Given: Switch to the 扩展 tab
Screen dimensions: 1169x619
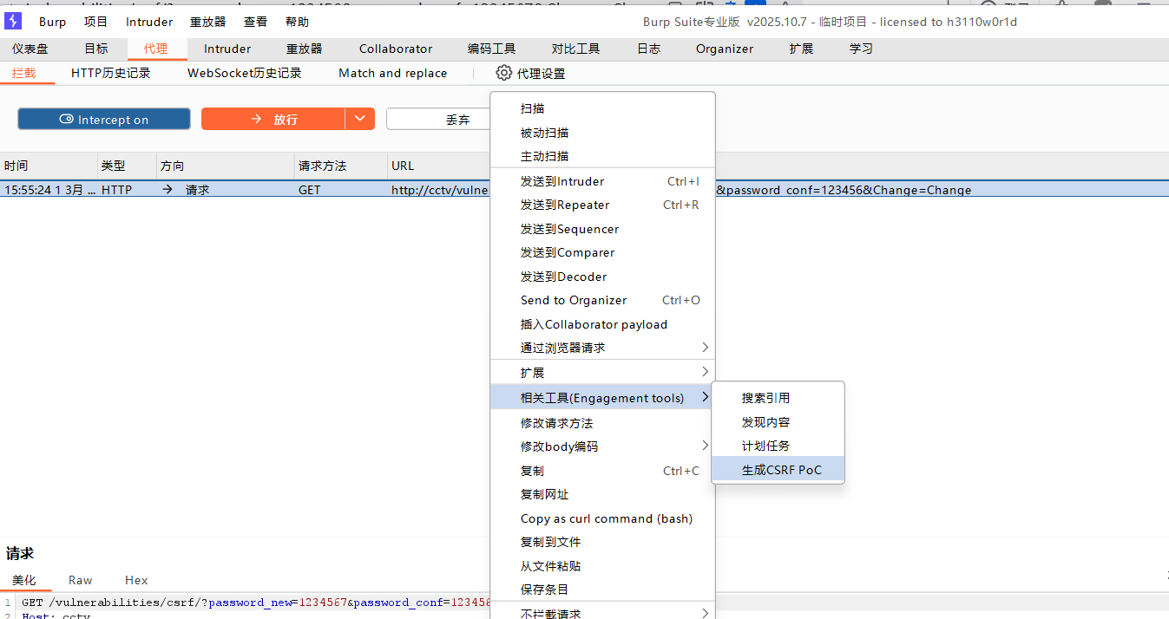Looking at the screenshot, I should (802, 49).
